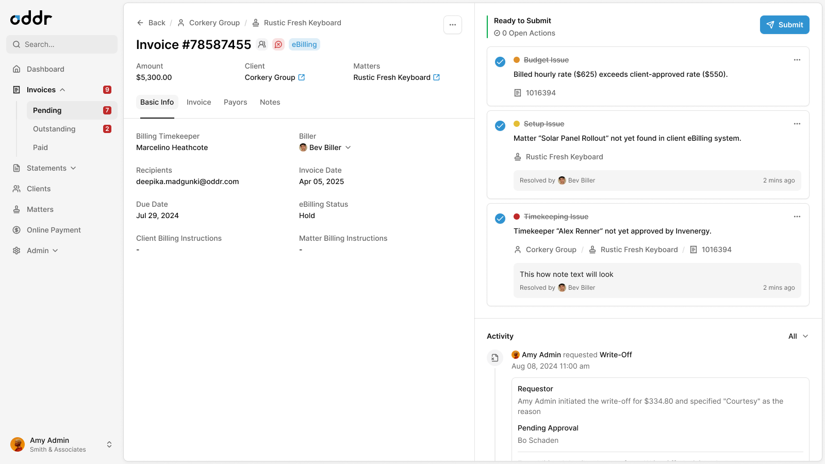Switch to the Payors tab

coord(235,102)
